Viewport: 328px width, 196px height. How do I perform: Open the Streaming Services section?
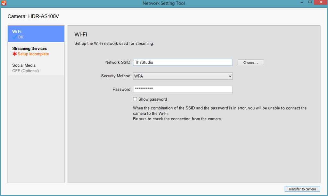click(x=36, y=51)
